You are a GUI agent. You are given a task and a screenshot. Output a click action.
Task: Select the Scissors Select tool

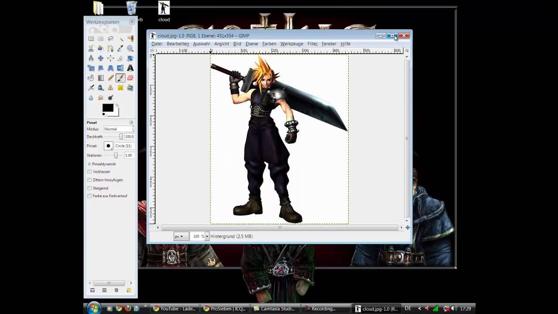[x=91, y=48]
